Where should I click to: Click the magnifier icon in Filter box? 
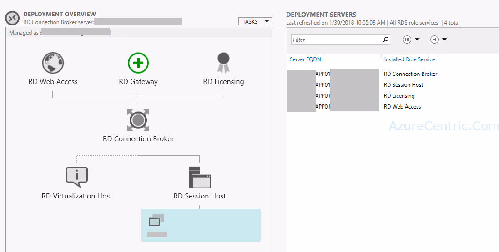[385, 40]
